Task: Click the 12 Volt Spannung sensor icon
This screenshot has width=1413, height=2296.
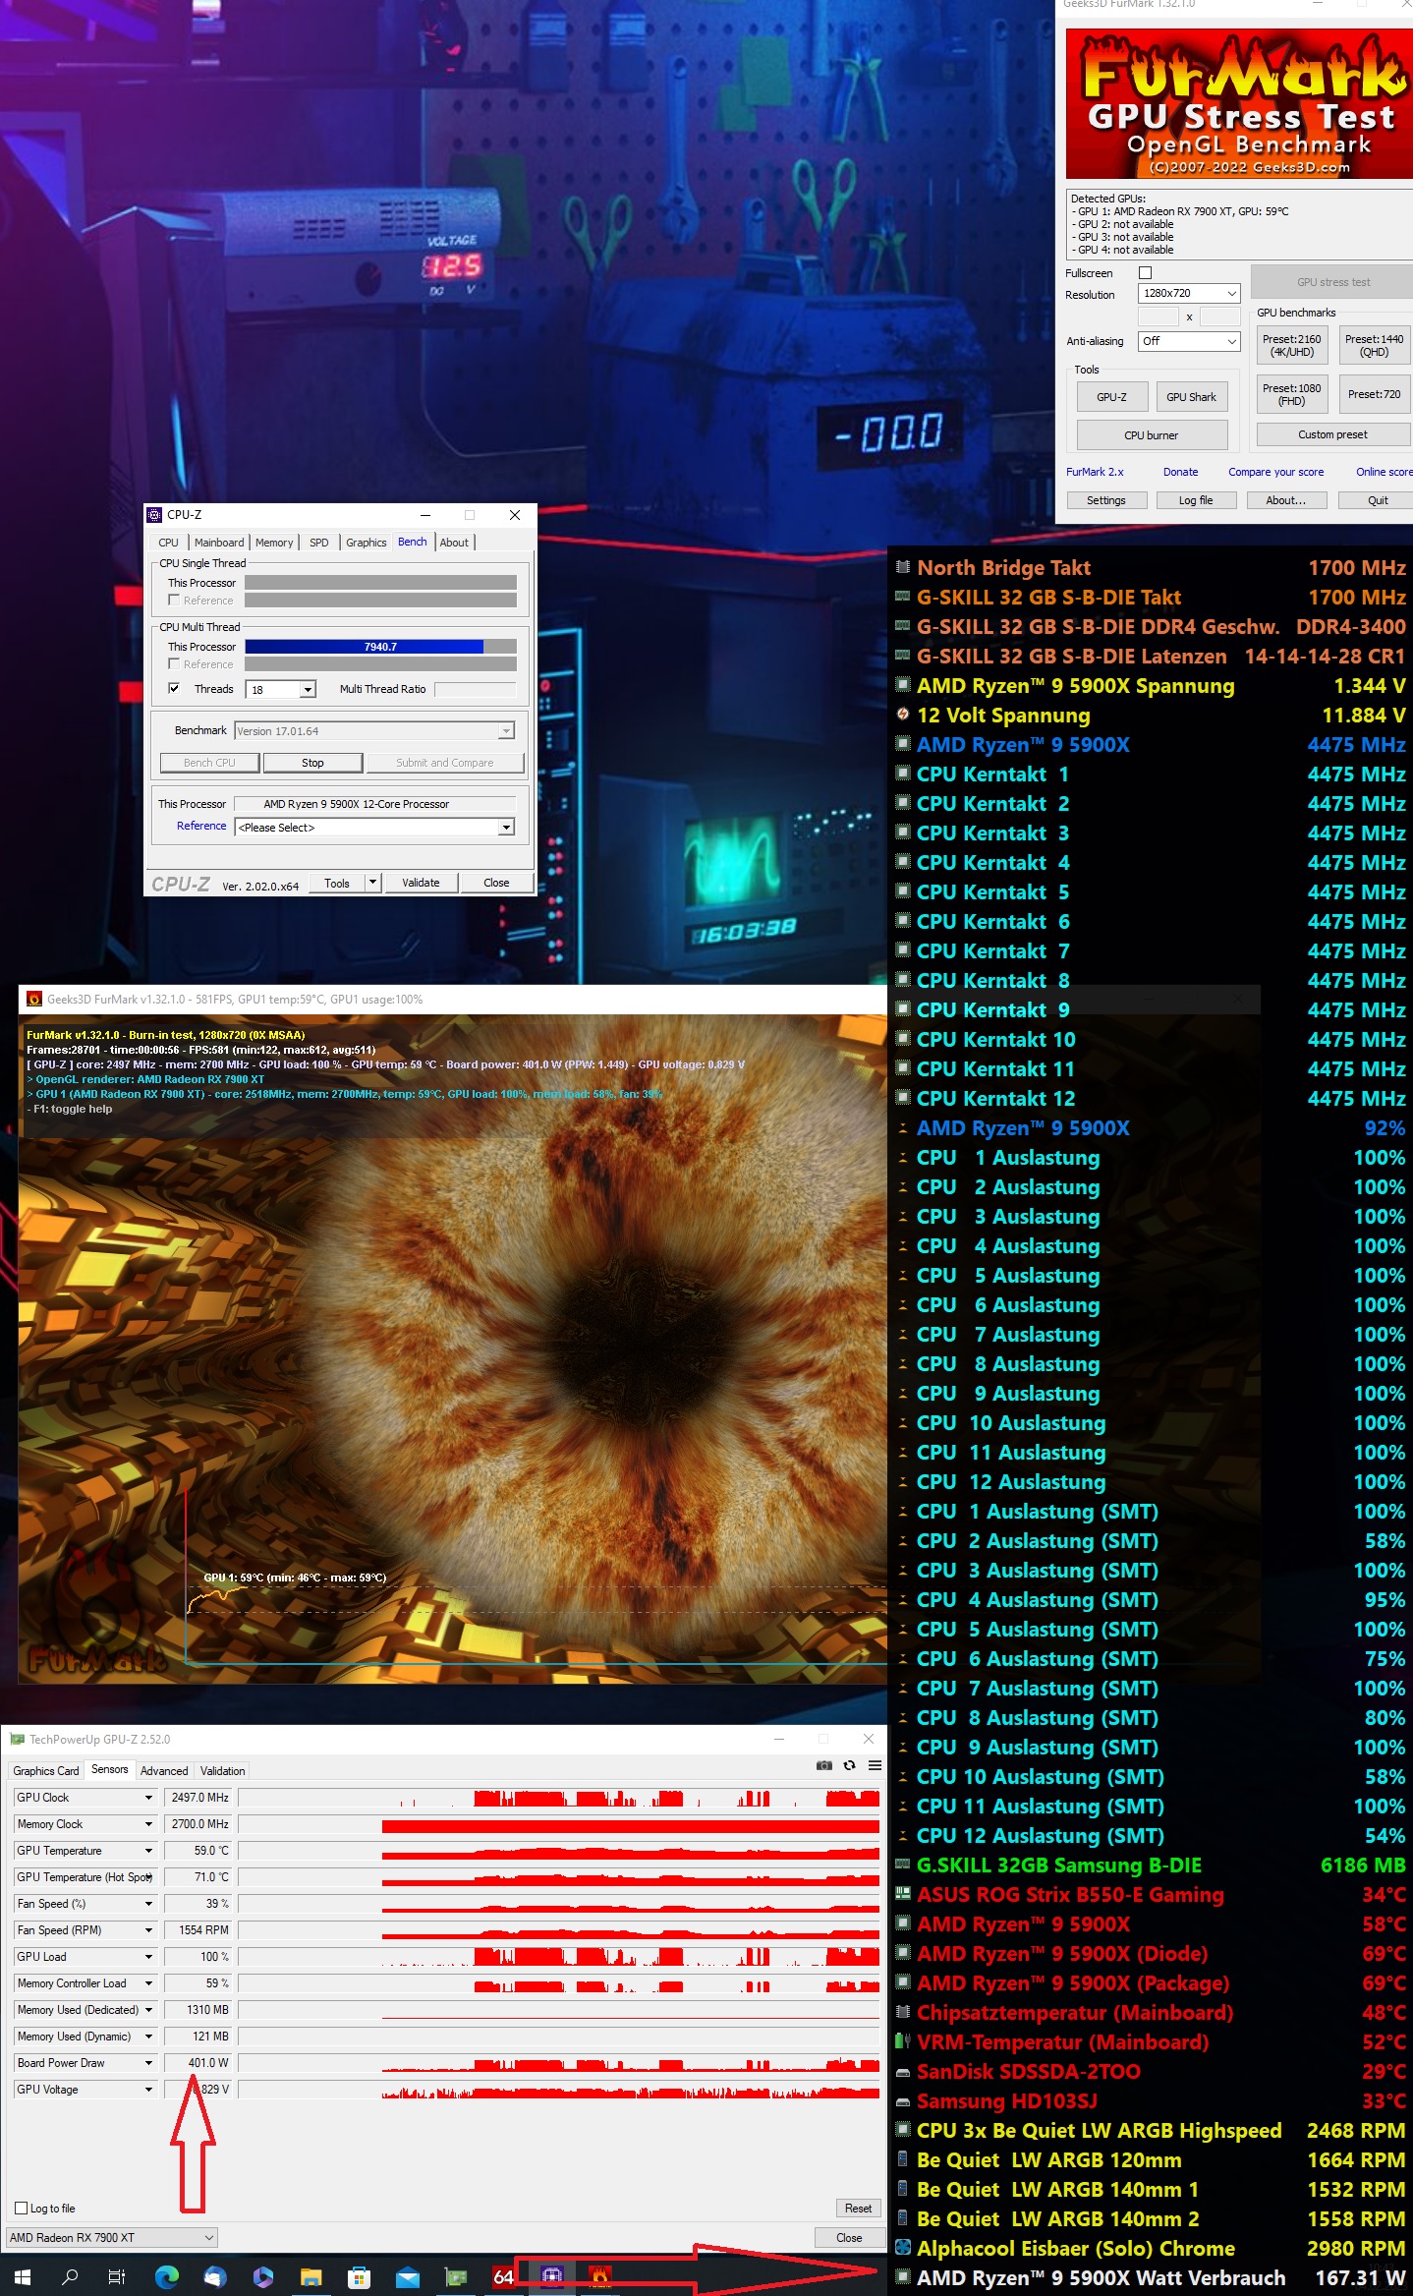Action: 903,714
